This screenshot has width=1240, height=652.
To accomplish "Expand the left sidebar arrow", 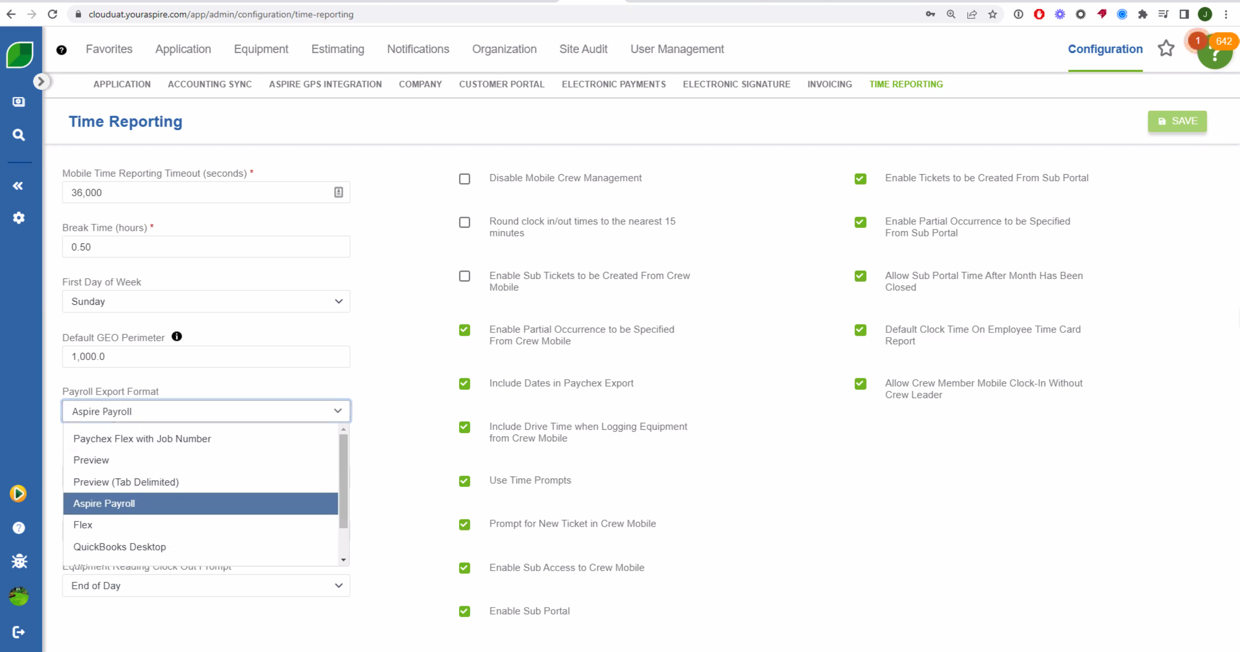I will 41,82.
